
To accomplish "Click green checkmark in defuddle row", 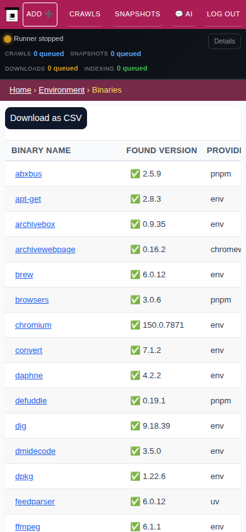I will pos(135,401).
